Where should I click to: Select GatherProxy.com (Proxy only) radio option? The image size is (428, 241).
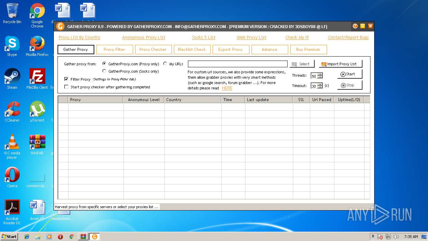104,64
